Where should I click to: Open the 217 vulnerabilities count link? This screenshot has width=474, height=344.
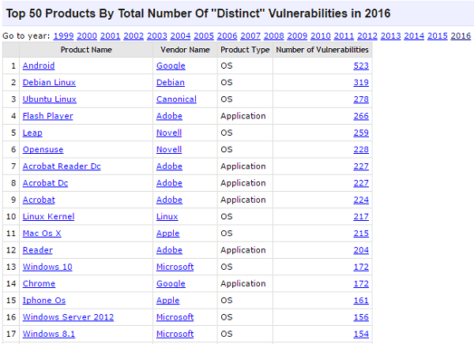pos(361,216)
